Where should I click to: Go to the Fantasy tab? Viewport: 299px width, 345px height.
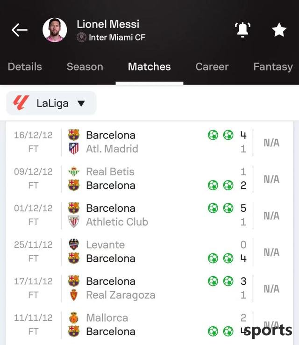(x=273, y=67)
